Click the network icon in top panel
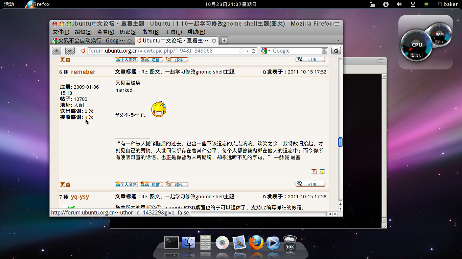The height and width of the screenshot is (259, 462). pos(413,4)
